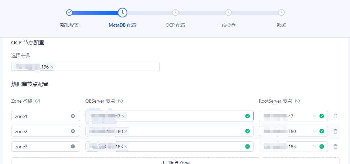350x164 pixels.
Task: Delete the zone1 row with its trash icon
Action: [335, 116]
